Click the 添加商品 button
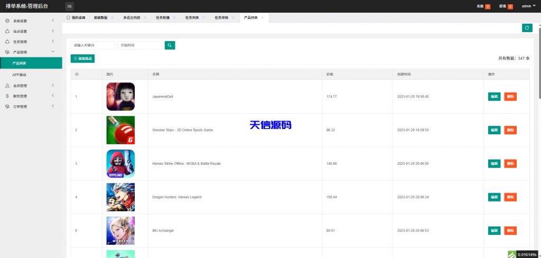The height and width of the screenshot is (258, 541). pos(82,58)
